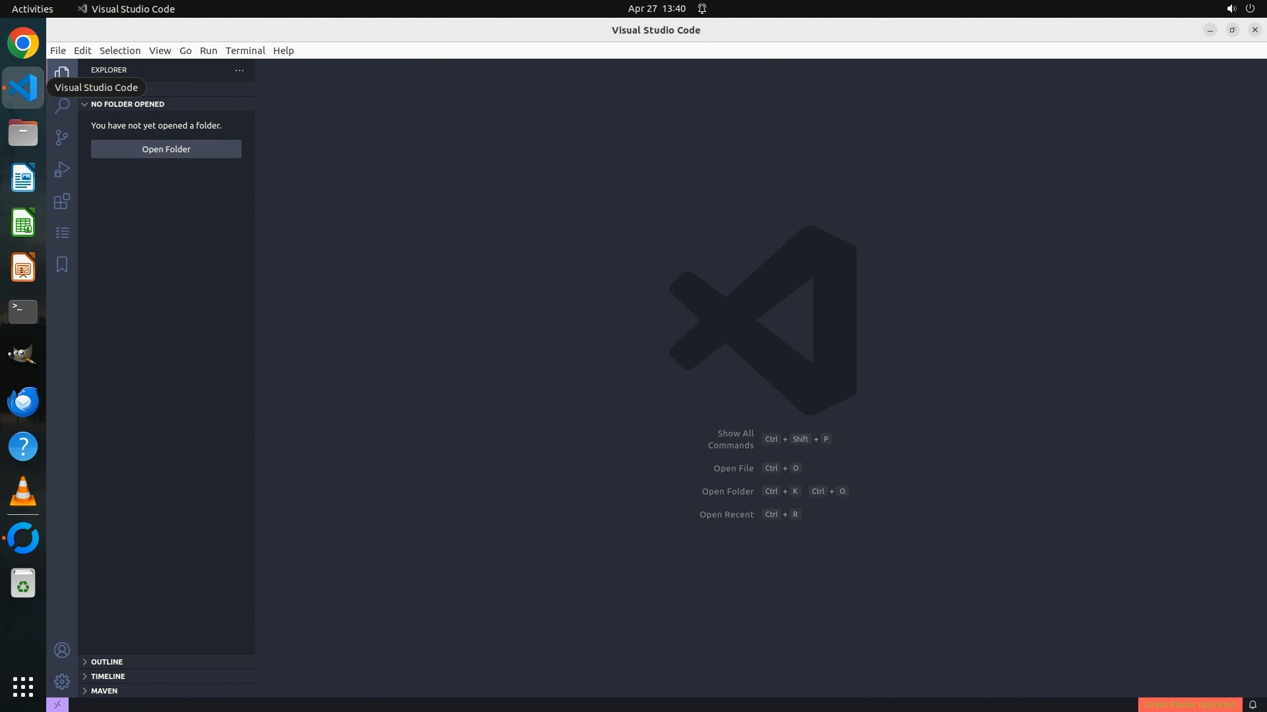1267x712 pixels.
Task: Collapse the No Folder Opened section
Action: (x=84, y=104)
